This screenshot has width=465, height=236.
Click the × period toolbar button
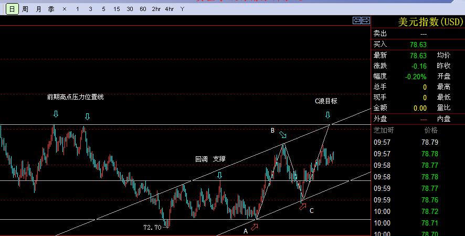[x=65, y=9]
